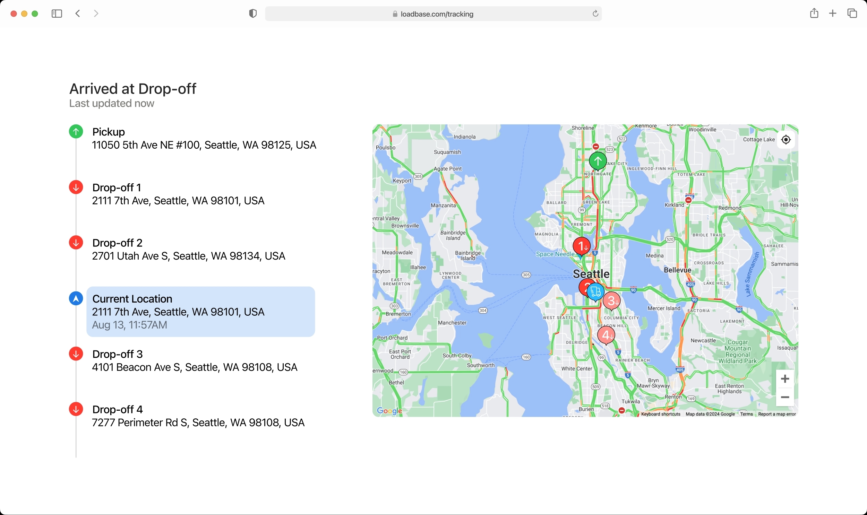The height and width of the screenshot is (515, 867).
Task: Click the red Drop-off 4 list icon
Action: click(76, 409)
